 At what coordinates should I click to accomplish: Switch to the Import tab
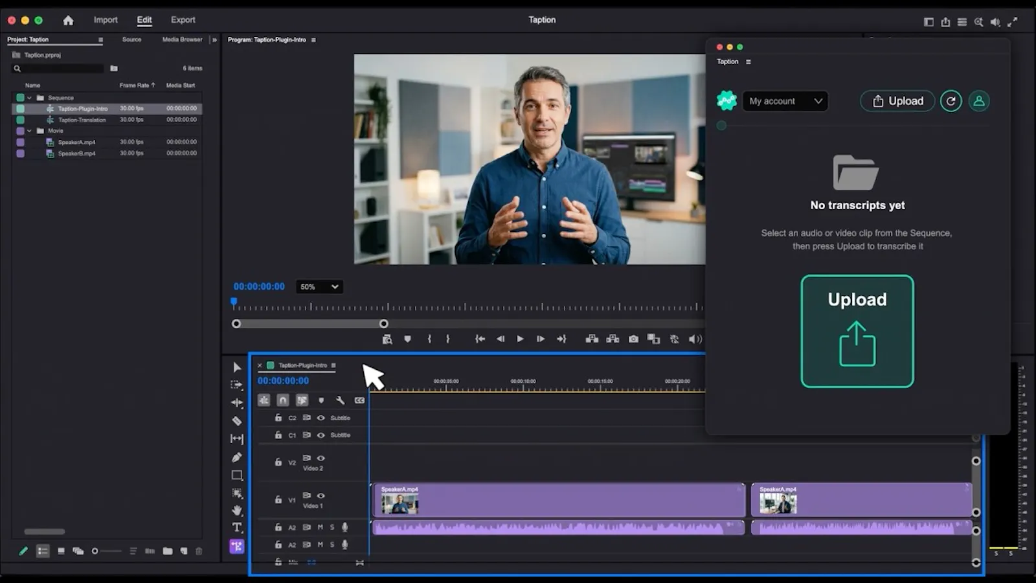coord(106,20)
